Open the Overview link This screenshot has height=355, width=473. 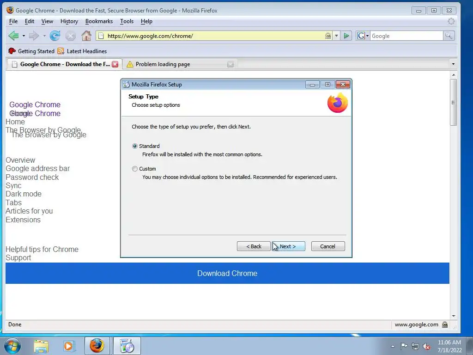pos(20,160)
